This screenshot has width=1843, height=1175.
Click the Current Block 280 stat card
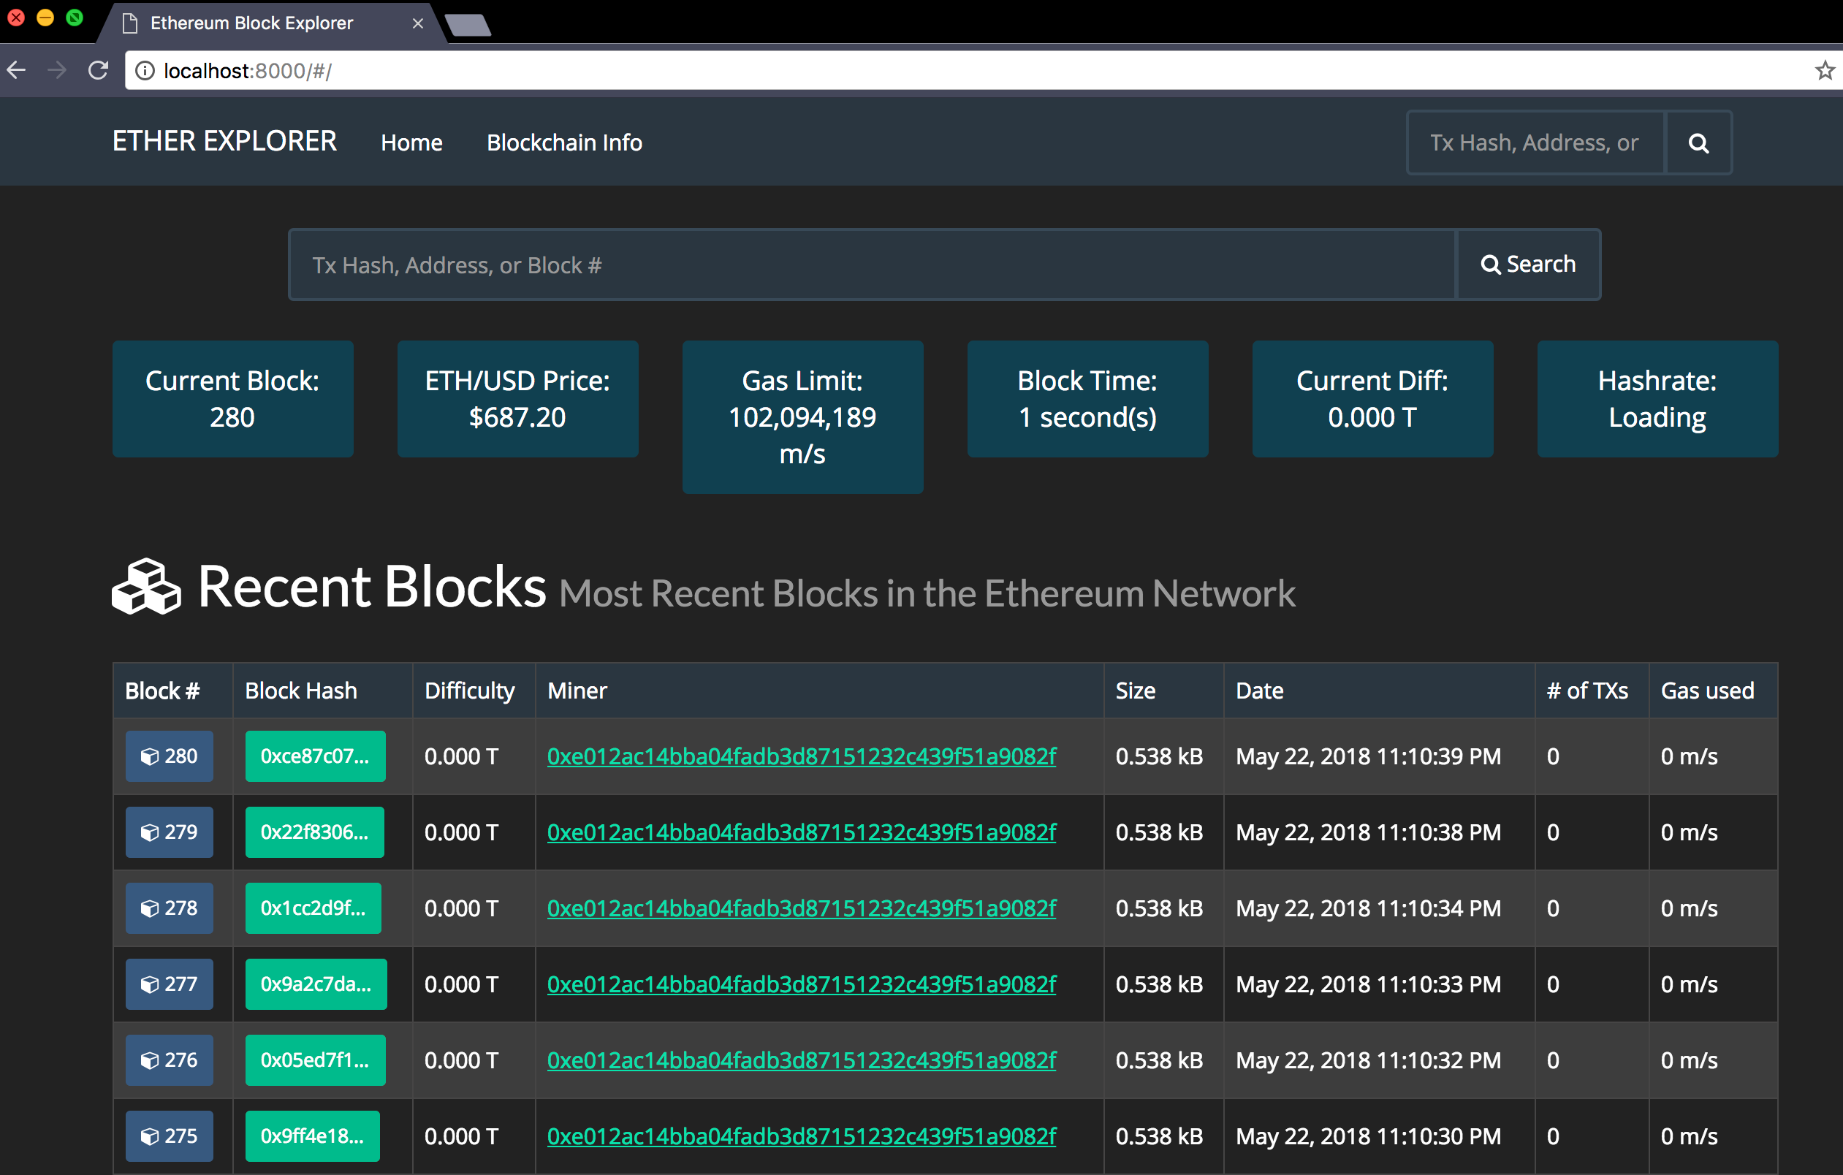point(232,399)
